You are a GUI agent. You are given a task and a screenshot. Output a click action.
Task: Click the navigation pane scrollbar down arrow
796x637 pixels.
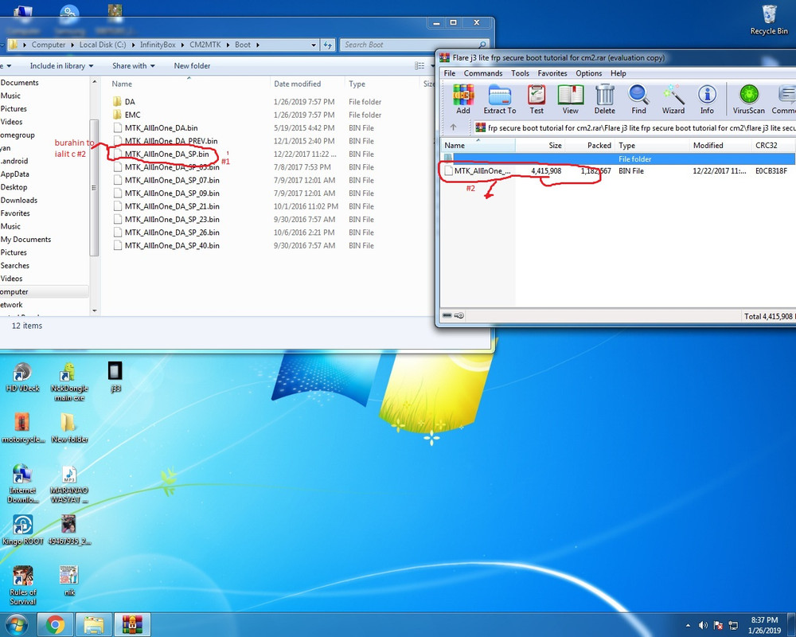coord(95,311)
